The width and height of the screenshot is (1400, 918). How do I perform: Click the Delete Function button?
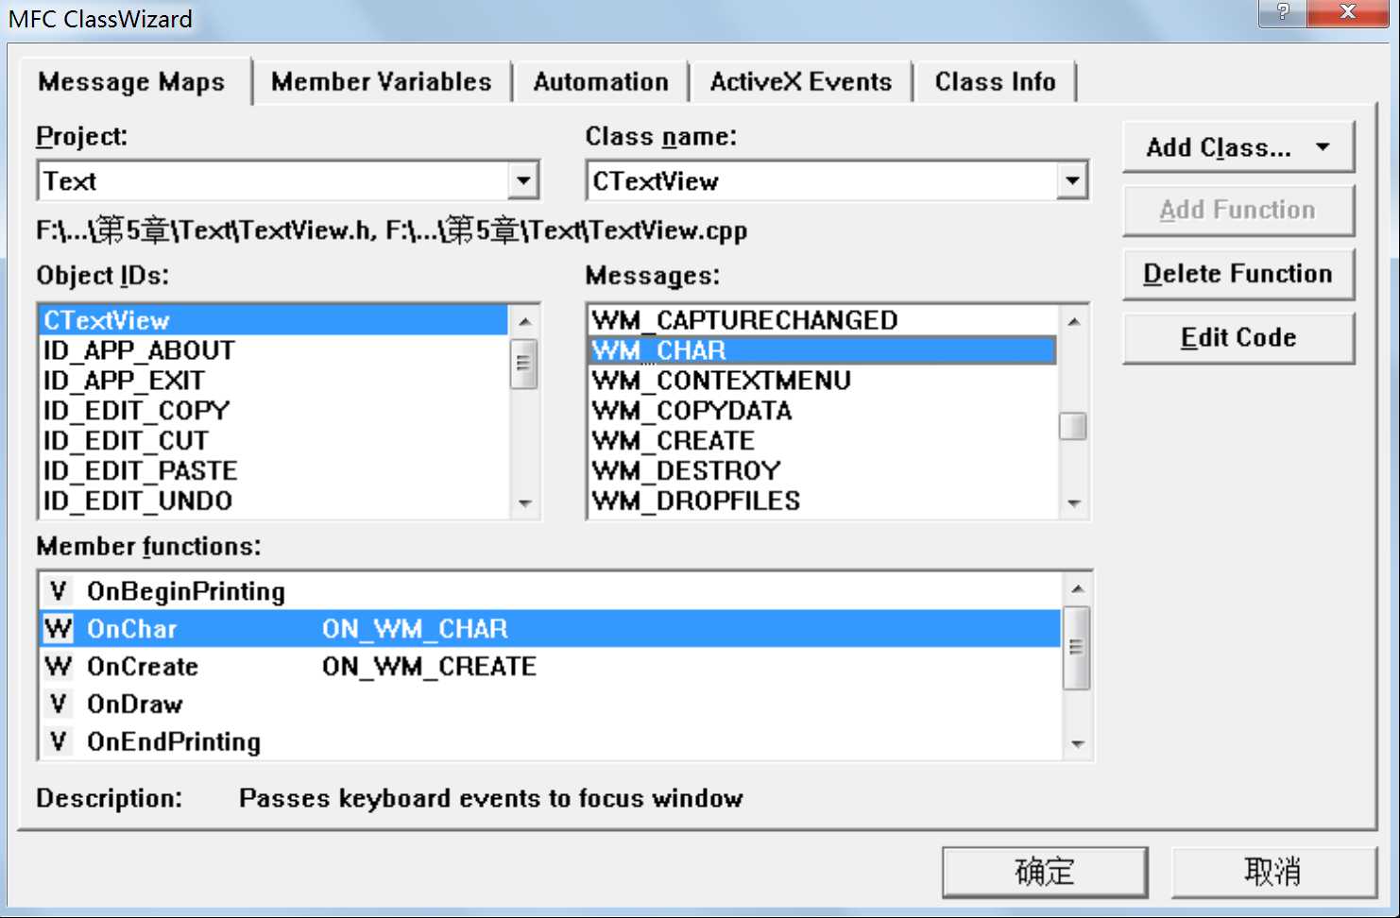pos(1238,274)
